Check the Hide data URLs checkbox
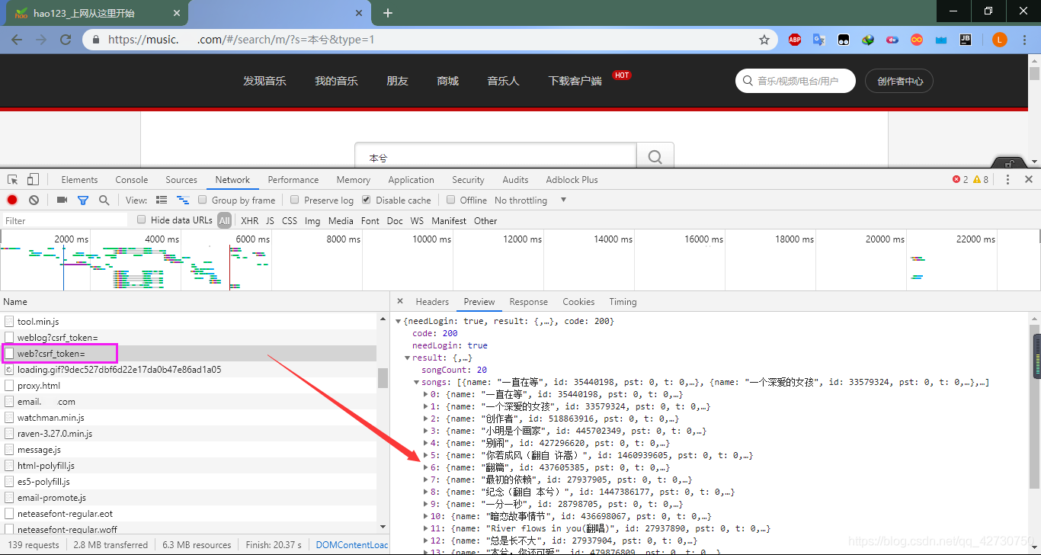Screen dimensions: 1041x555 [x=141, y=220]
